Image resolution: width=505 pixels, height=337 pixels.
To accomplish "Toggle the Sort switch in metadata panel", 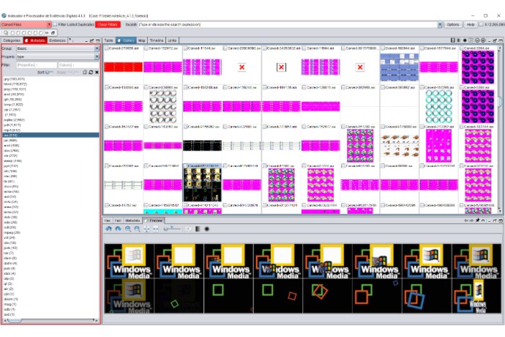I will tap(49, 73).
